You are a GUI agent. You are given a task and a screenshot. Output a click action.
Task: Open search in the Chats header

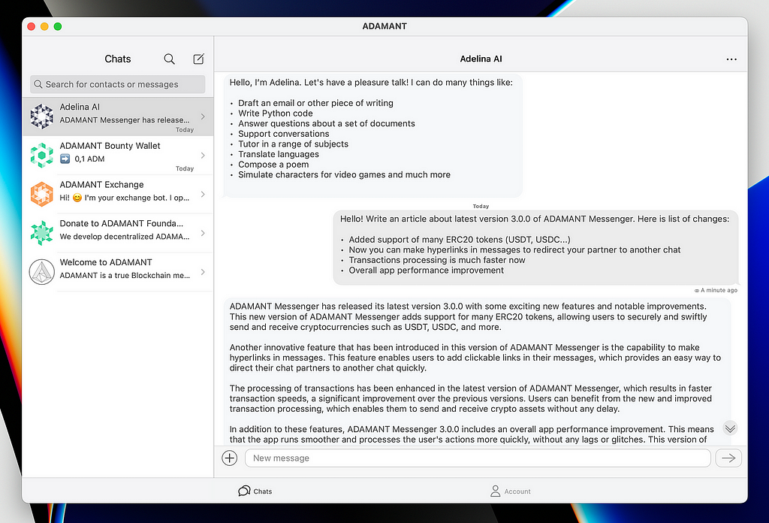pyautogui.click(x=169, y=59)
